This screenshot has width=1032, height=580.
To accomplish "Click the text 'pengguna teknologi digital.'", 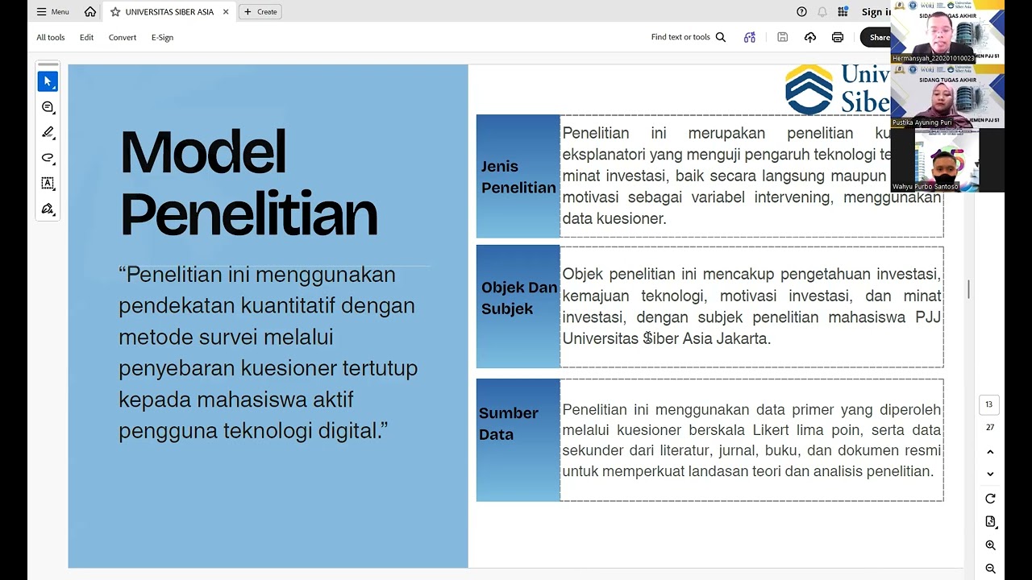I will 253,431.
